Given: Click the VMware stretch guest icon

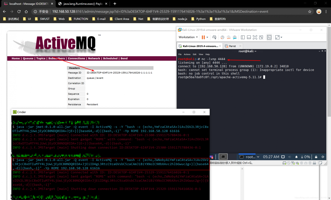Looking at the screenshot, I should (277, 37).
